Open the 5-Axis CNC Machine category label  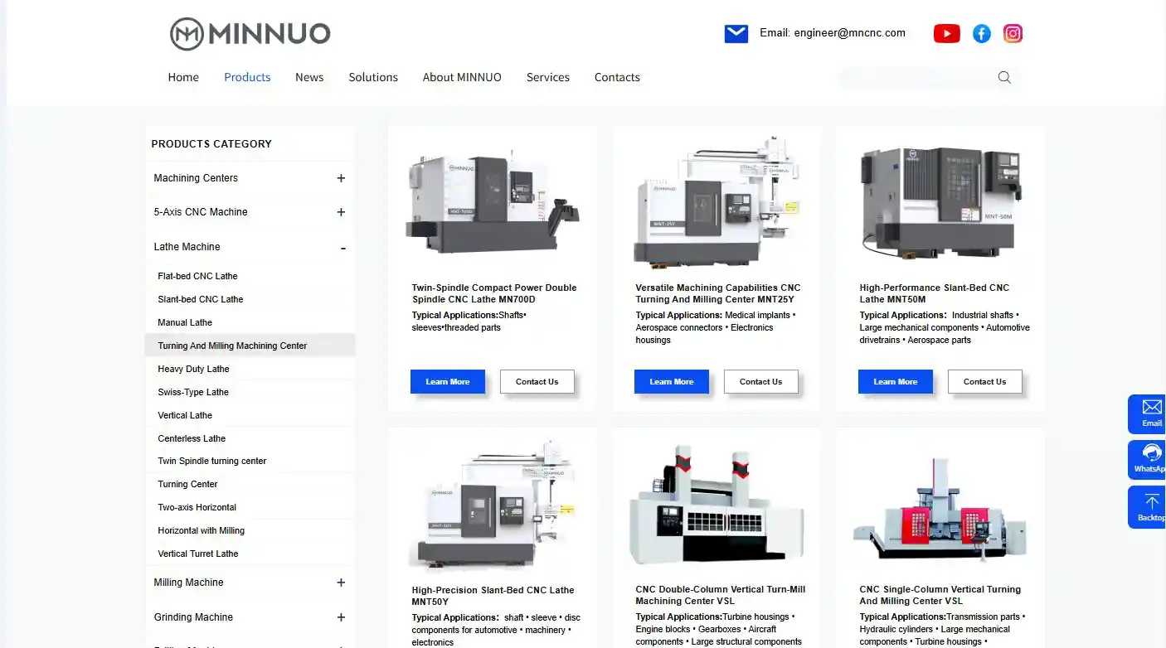pyautogui.click(x=201, y=212)
